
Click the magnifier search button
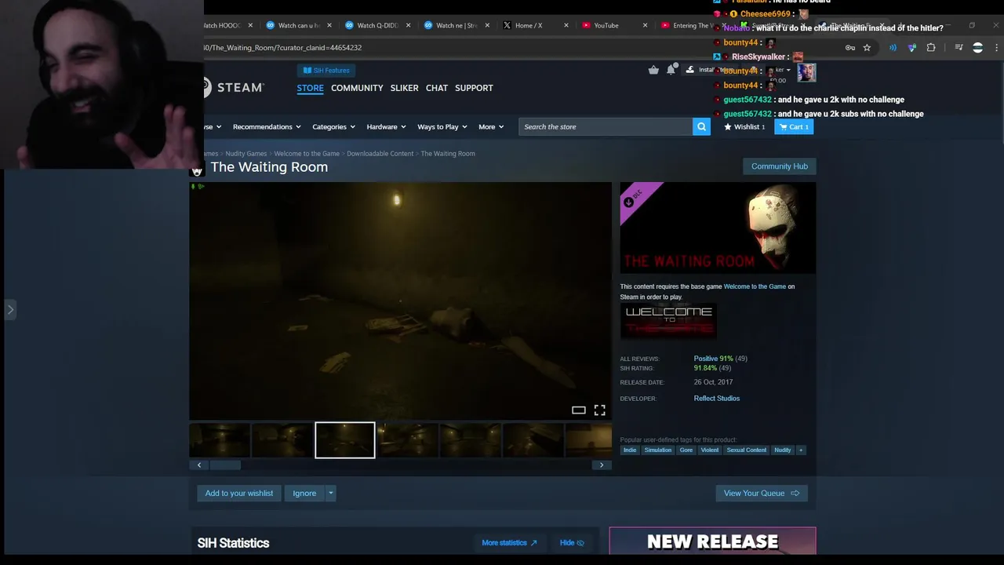pos(701,126)
